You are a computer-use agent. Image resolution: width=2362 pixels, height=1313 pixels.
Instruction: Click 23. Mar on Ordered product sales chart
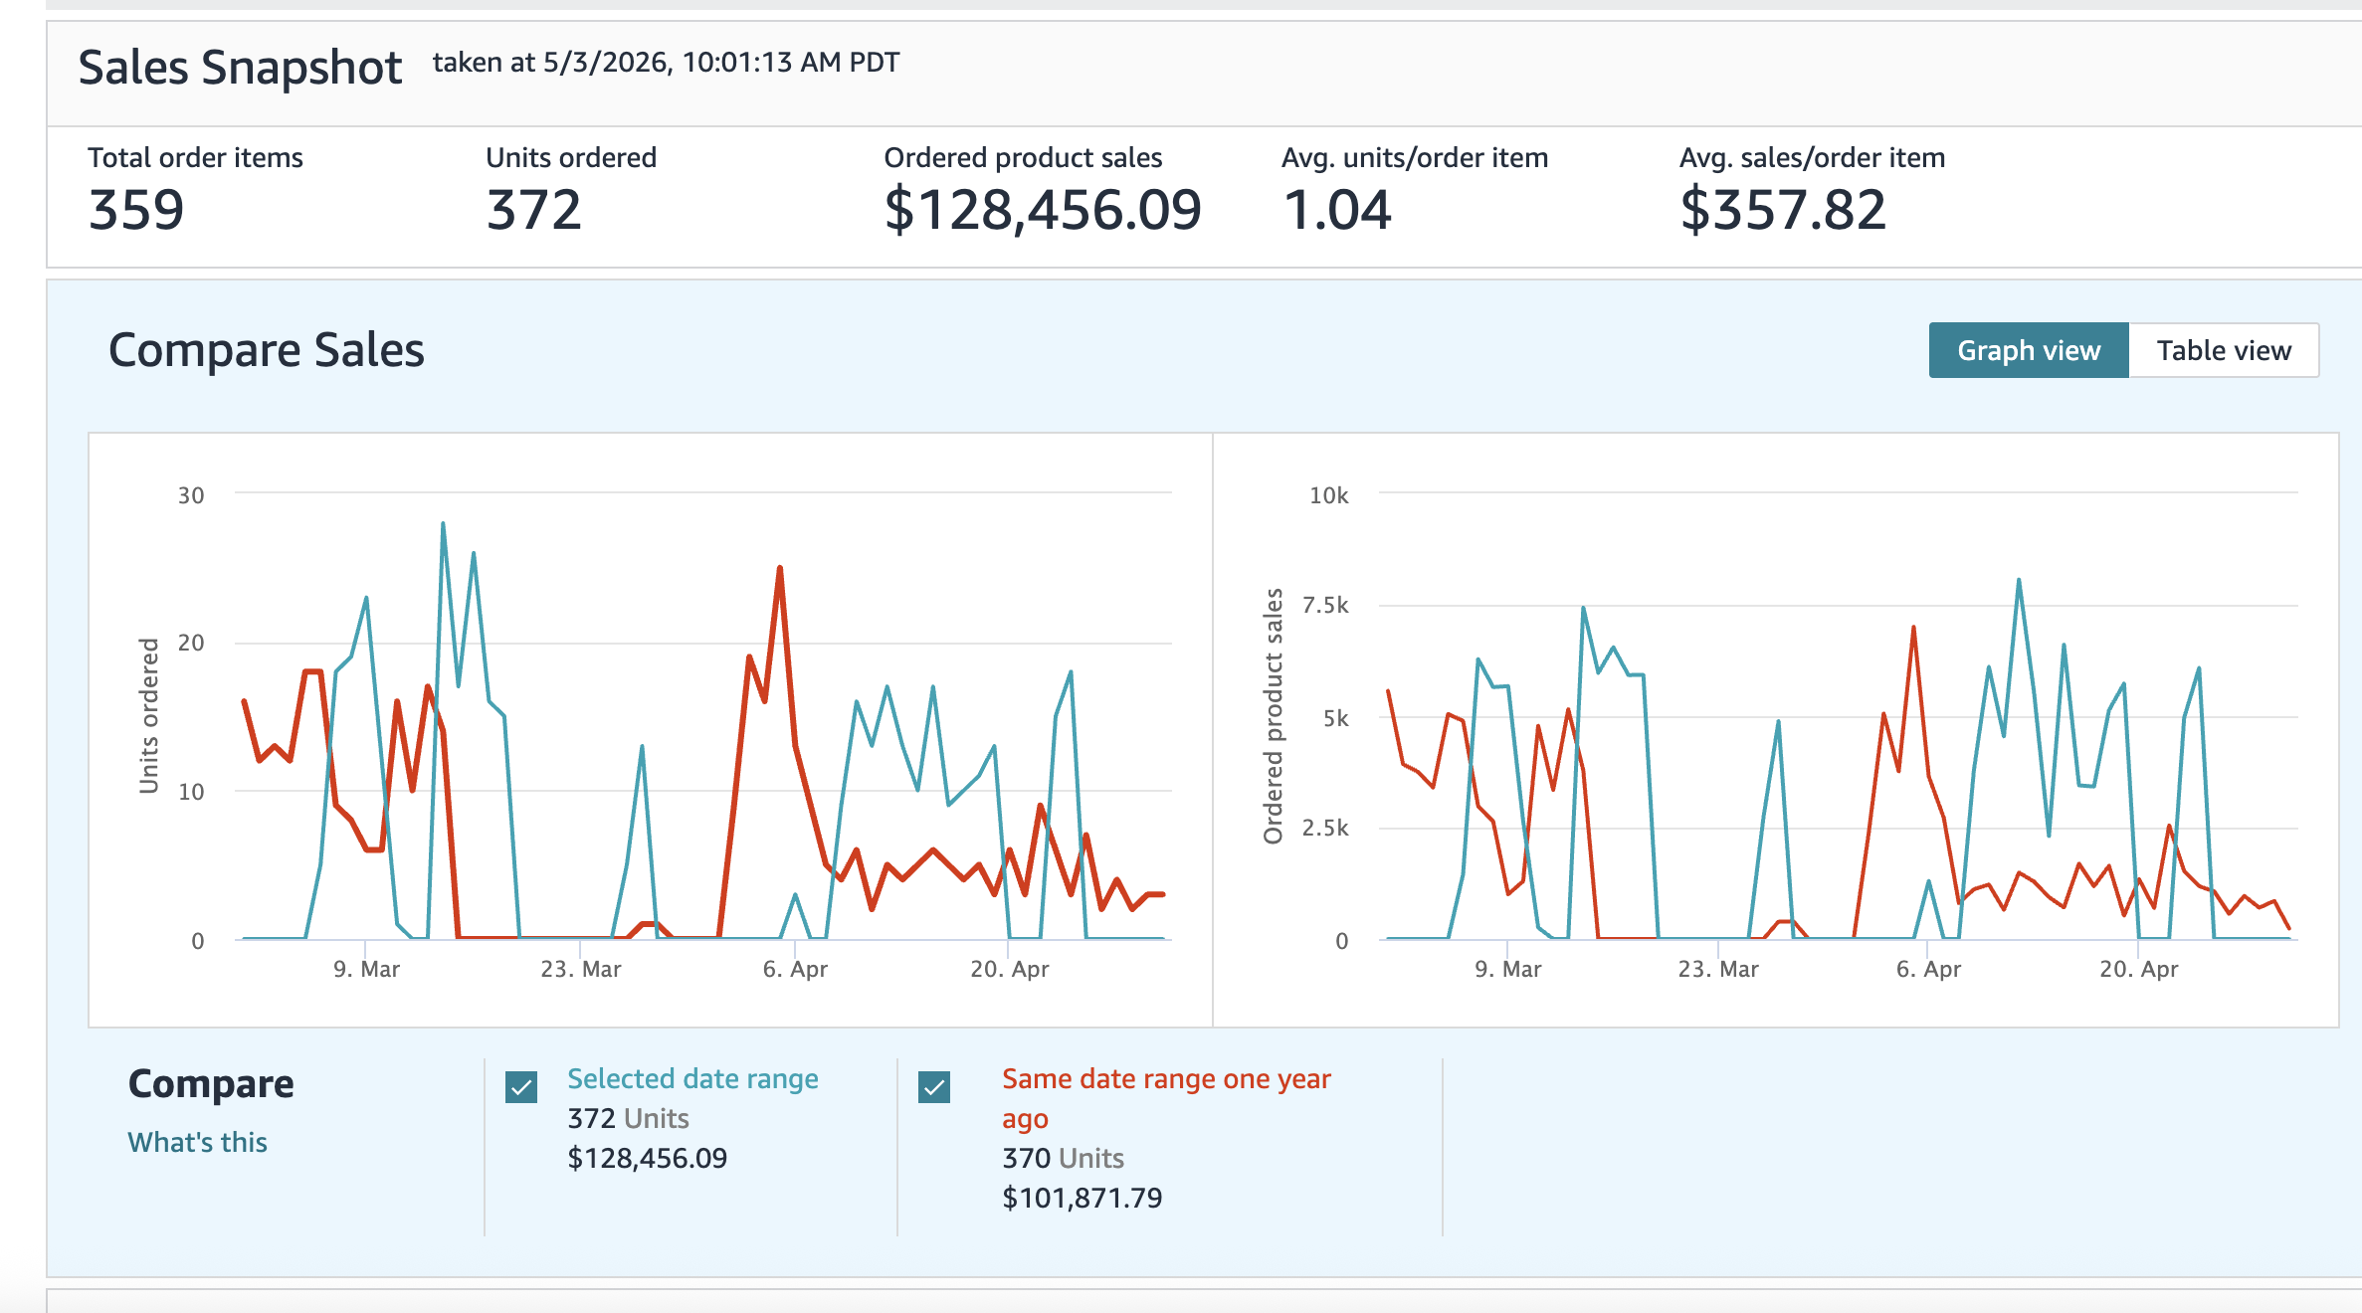click(1718, 969)
